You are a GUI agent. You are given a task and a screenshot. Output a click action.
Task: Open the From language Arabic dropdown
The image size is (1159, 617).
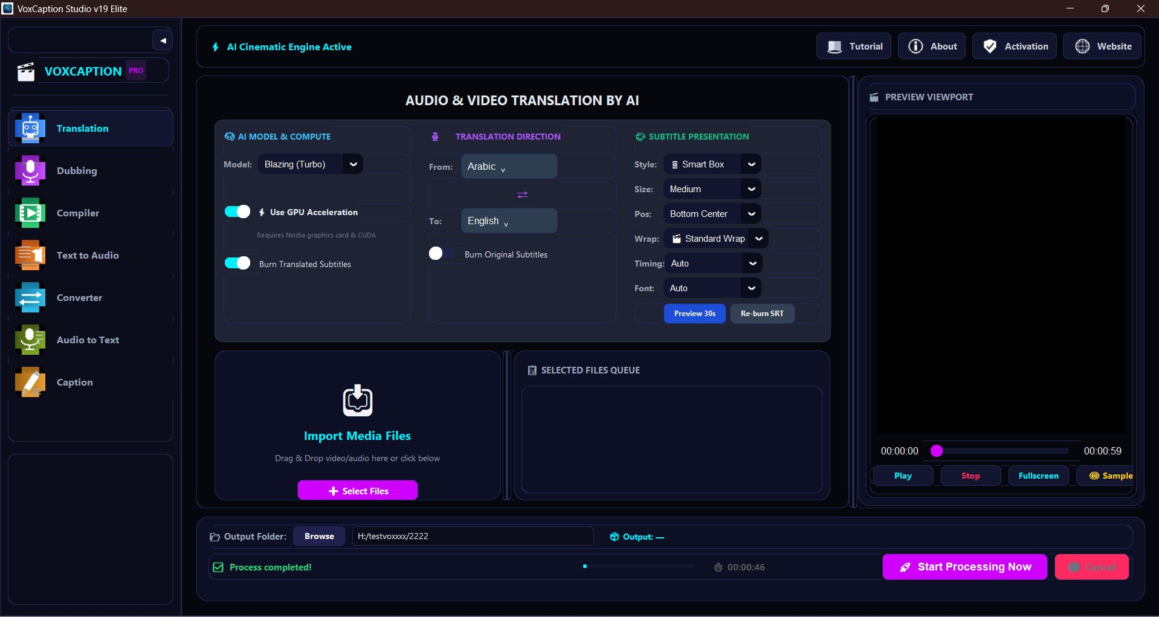(x=509, y=166)
